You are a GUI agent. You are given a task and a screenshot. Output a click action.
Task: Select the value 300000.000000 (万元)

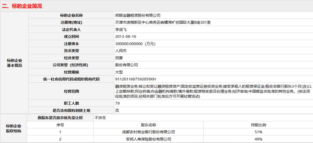pyautogui.click(x=135, y=44)
